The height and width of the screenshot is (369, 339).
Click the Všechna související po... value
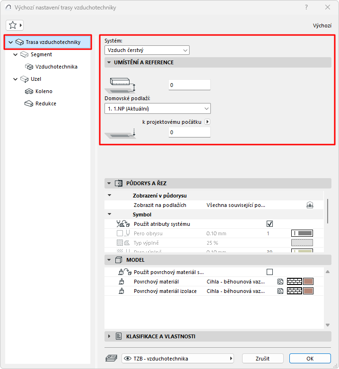click(x=236, y=205)
